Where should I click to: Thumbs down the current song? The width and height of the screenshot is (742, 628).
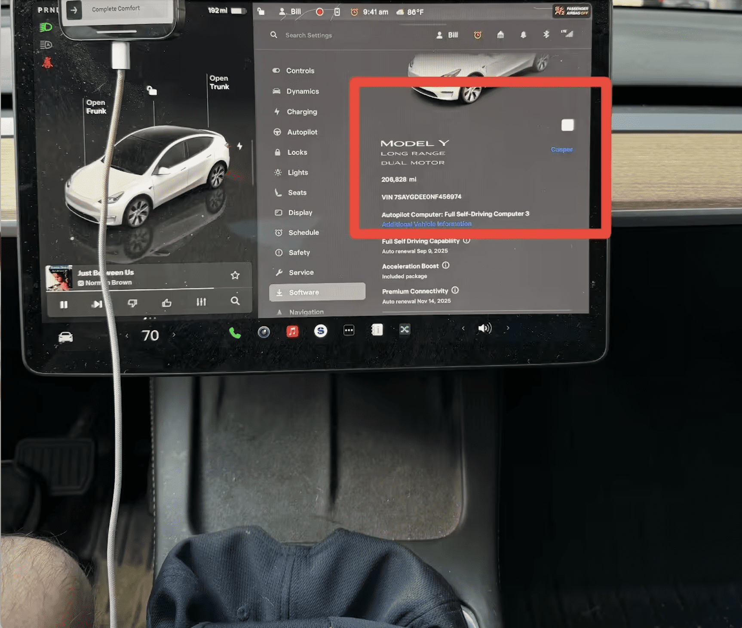(x=132, y=303)
